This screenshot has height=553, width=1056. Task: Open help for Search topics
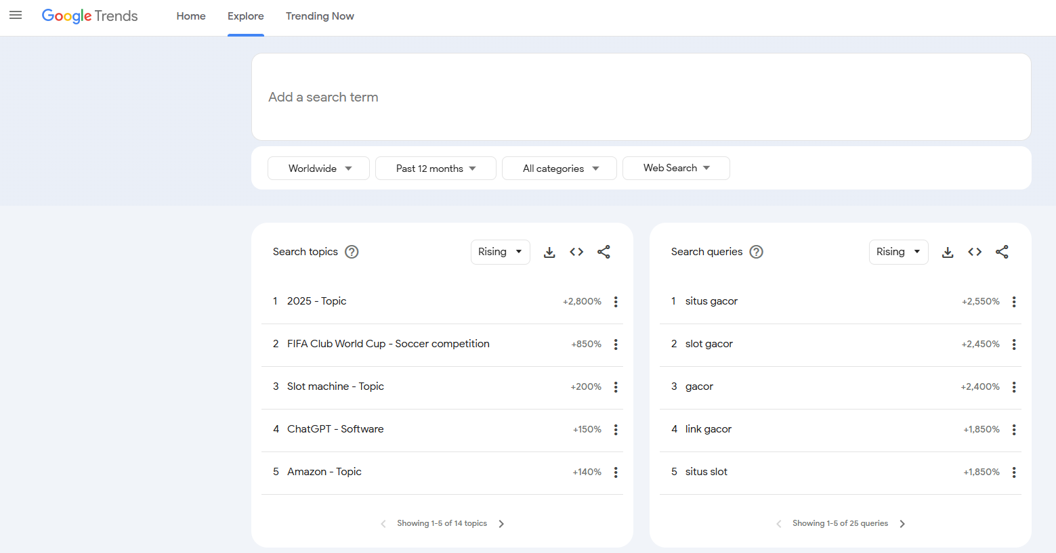coord(352,252)
